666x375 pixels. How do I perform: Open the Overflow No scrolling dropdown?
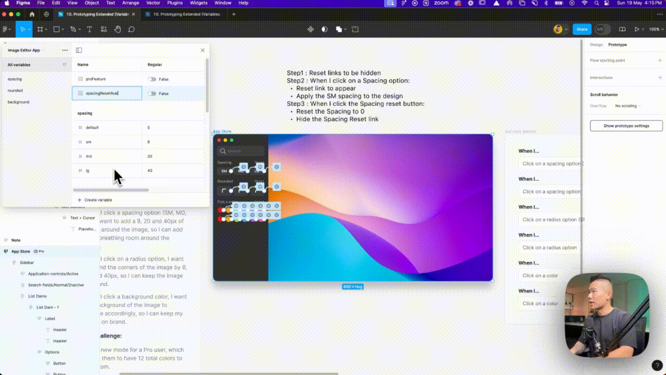click(x=628, y=106)
